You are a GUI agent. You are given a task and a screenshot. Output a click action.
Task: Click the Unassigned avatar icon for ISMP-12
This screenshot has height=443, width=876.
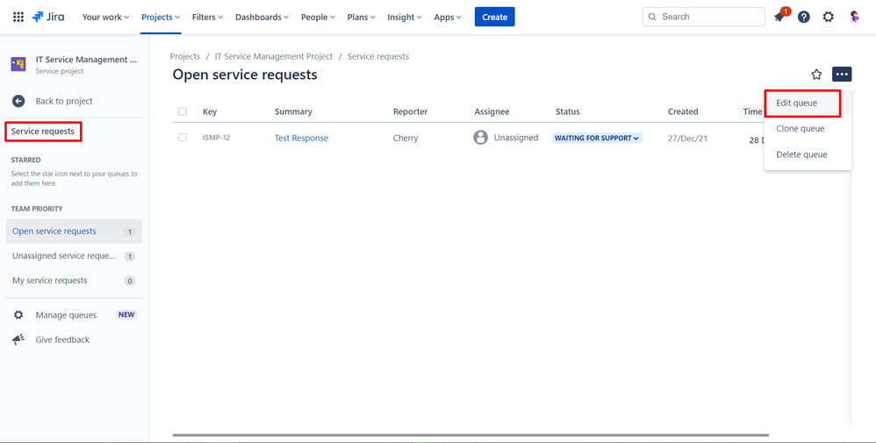tap(480, 138)
